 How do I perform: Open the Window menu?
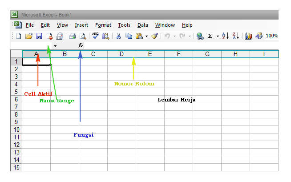[x=165, y=25]
